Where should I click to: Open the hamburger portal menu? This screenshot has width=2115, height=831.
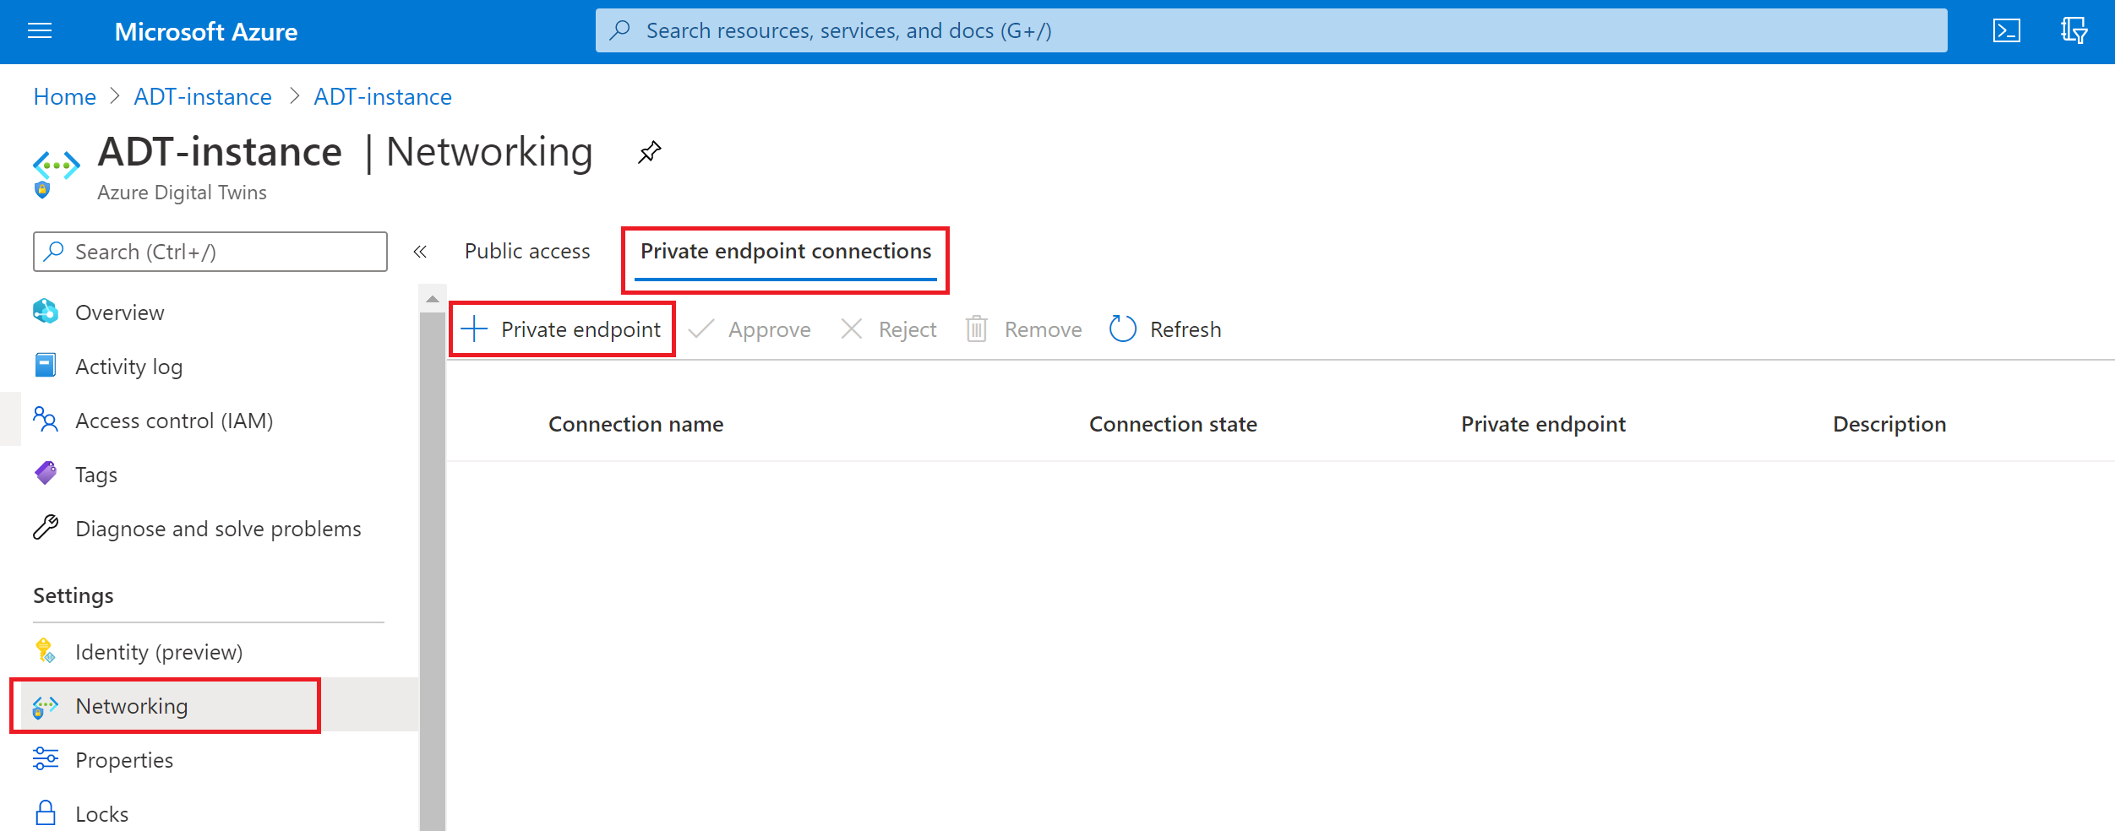pos(40,31)
